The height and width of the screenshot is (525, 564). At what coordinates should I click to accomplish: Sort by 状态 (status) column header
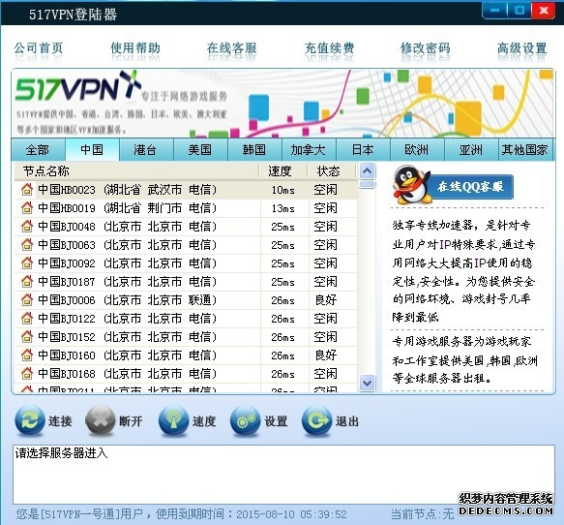tap(332, 171)
